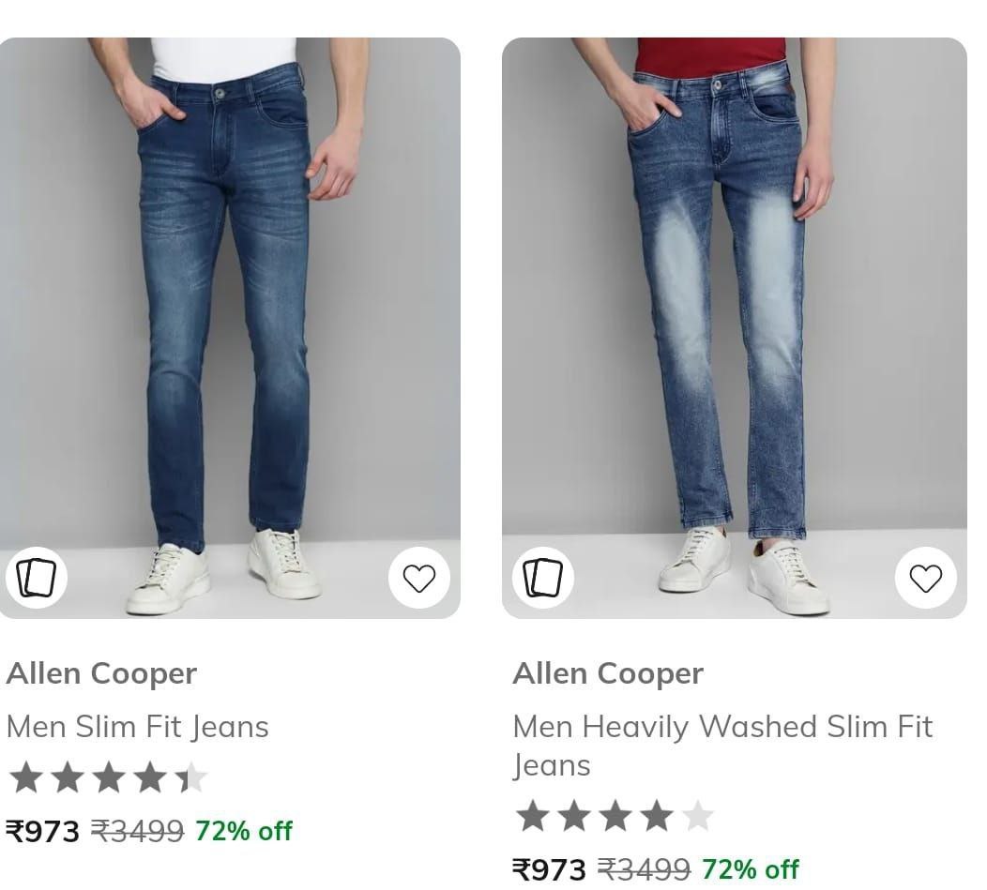Click the Allen Cooper brand on the right card

[608, 672]
